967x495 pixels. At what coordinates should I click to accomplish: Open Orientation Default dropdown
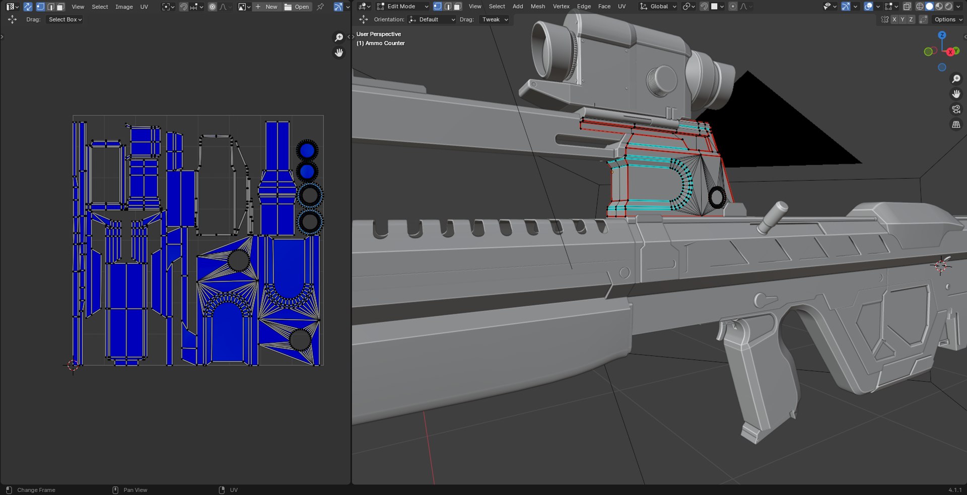(432, 19)
